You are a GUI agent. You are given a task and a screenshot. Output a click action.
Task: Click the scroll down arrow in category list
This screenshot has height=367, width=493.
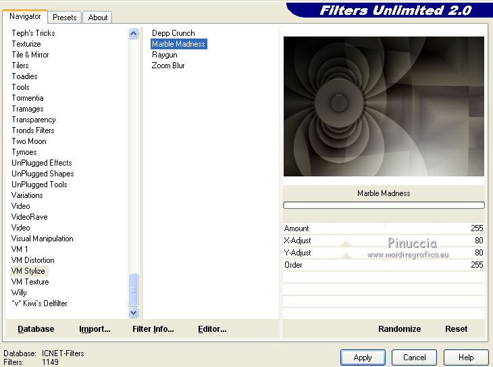click(133, 312)
